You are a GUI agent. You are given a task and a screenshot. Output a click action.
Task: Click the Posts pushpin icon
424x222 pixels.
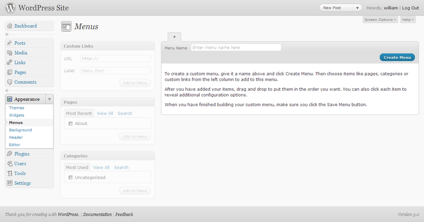10,43
